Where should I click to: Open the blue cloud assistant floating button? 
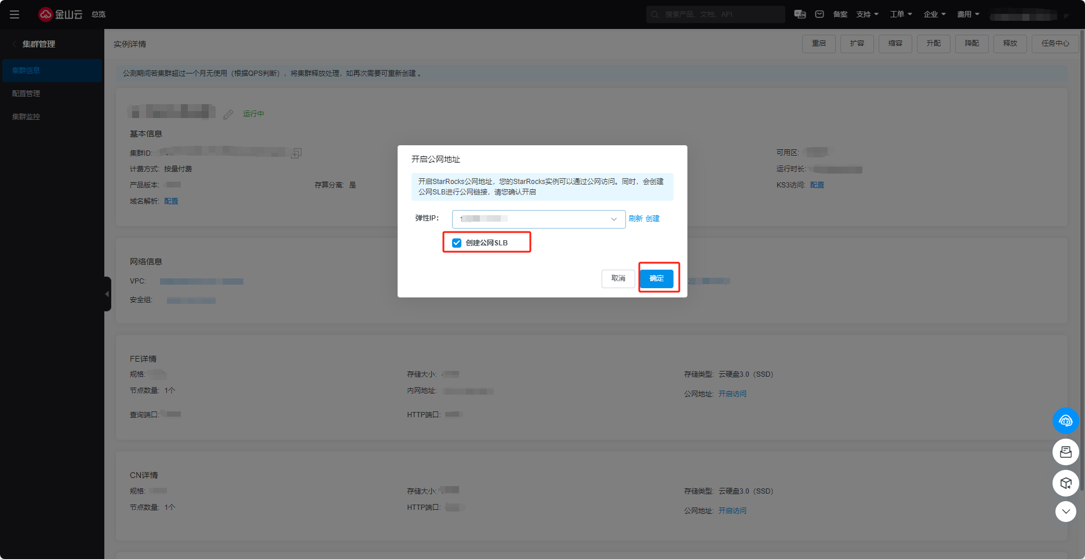[1065, 421]
